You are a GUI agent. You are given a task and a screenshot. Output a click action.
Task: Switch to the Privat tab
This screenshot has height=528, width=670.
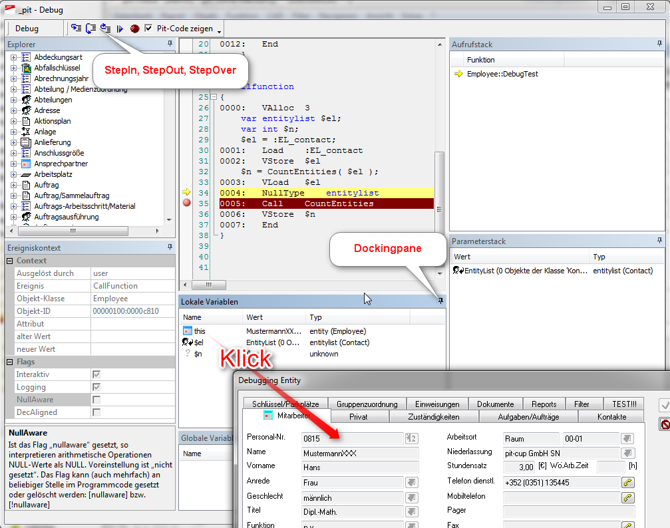359,416
